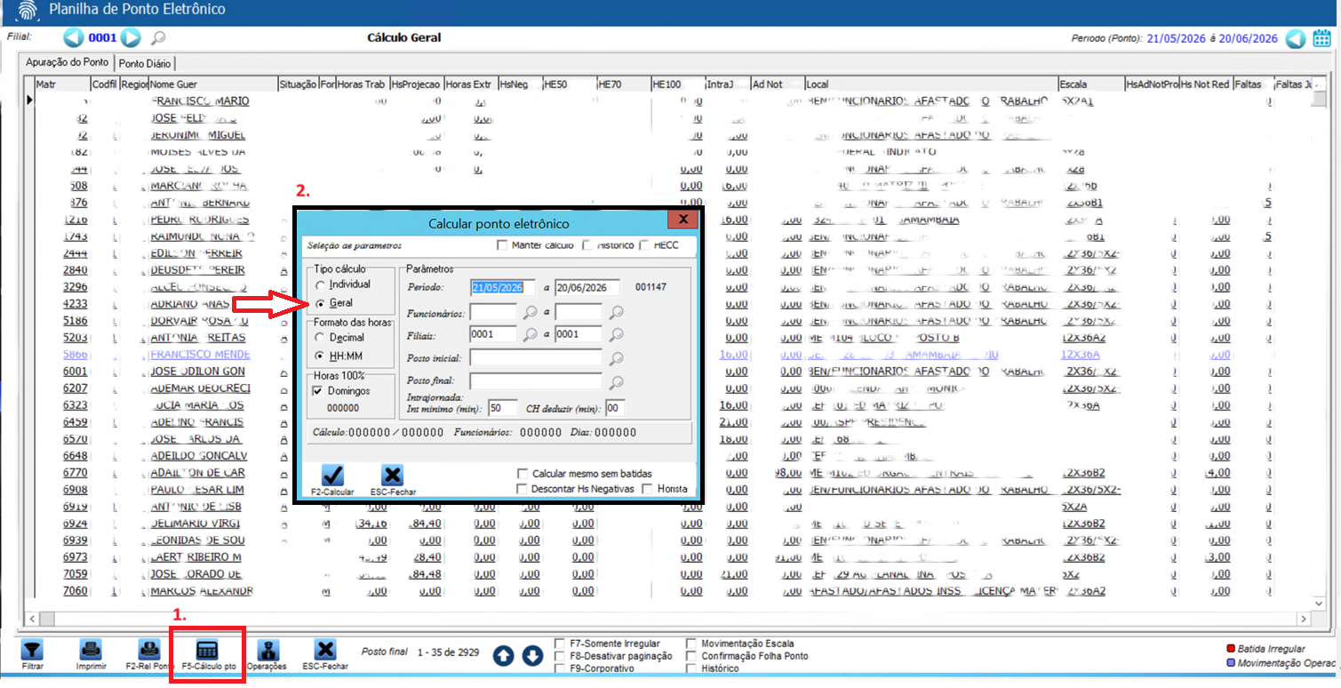
Task: Select Geral calculation type
Action: (x=320, y=304)
